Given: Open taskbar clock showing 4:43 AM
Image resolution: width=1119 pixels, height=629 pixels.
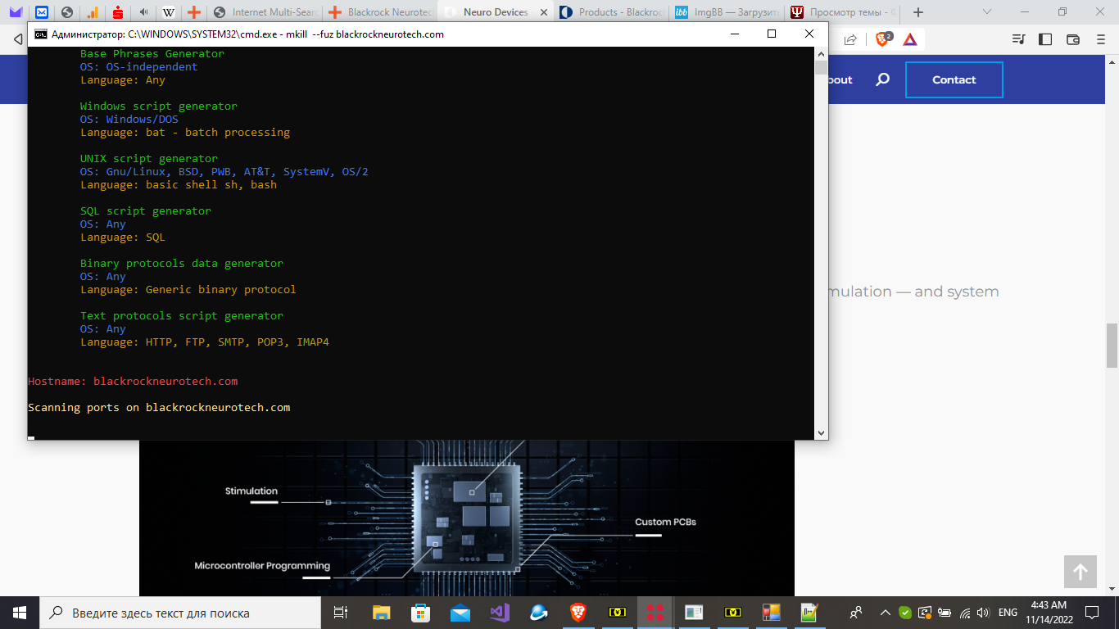Looking at the screenshot, I should tap(1051, 613).
